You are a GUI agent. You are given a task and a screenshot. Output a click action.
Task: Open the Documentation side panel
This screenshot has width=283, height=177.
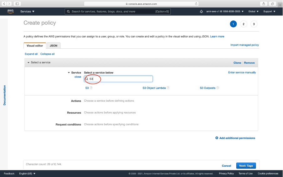tap(4, 95)
